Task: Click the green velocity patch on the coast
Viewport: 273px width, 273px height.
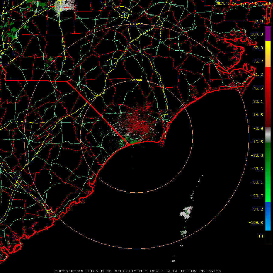Action: 134,141
